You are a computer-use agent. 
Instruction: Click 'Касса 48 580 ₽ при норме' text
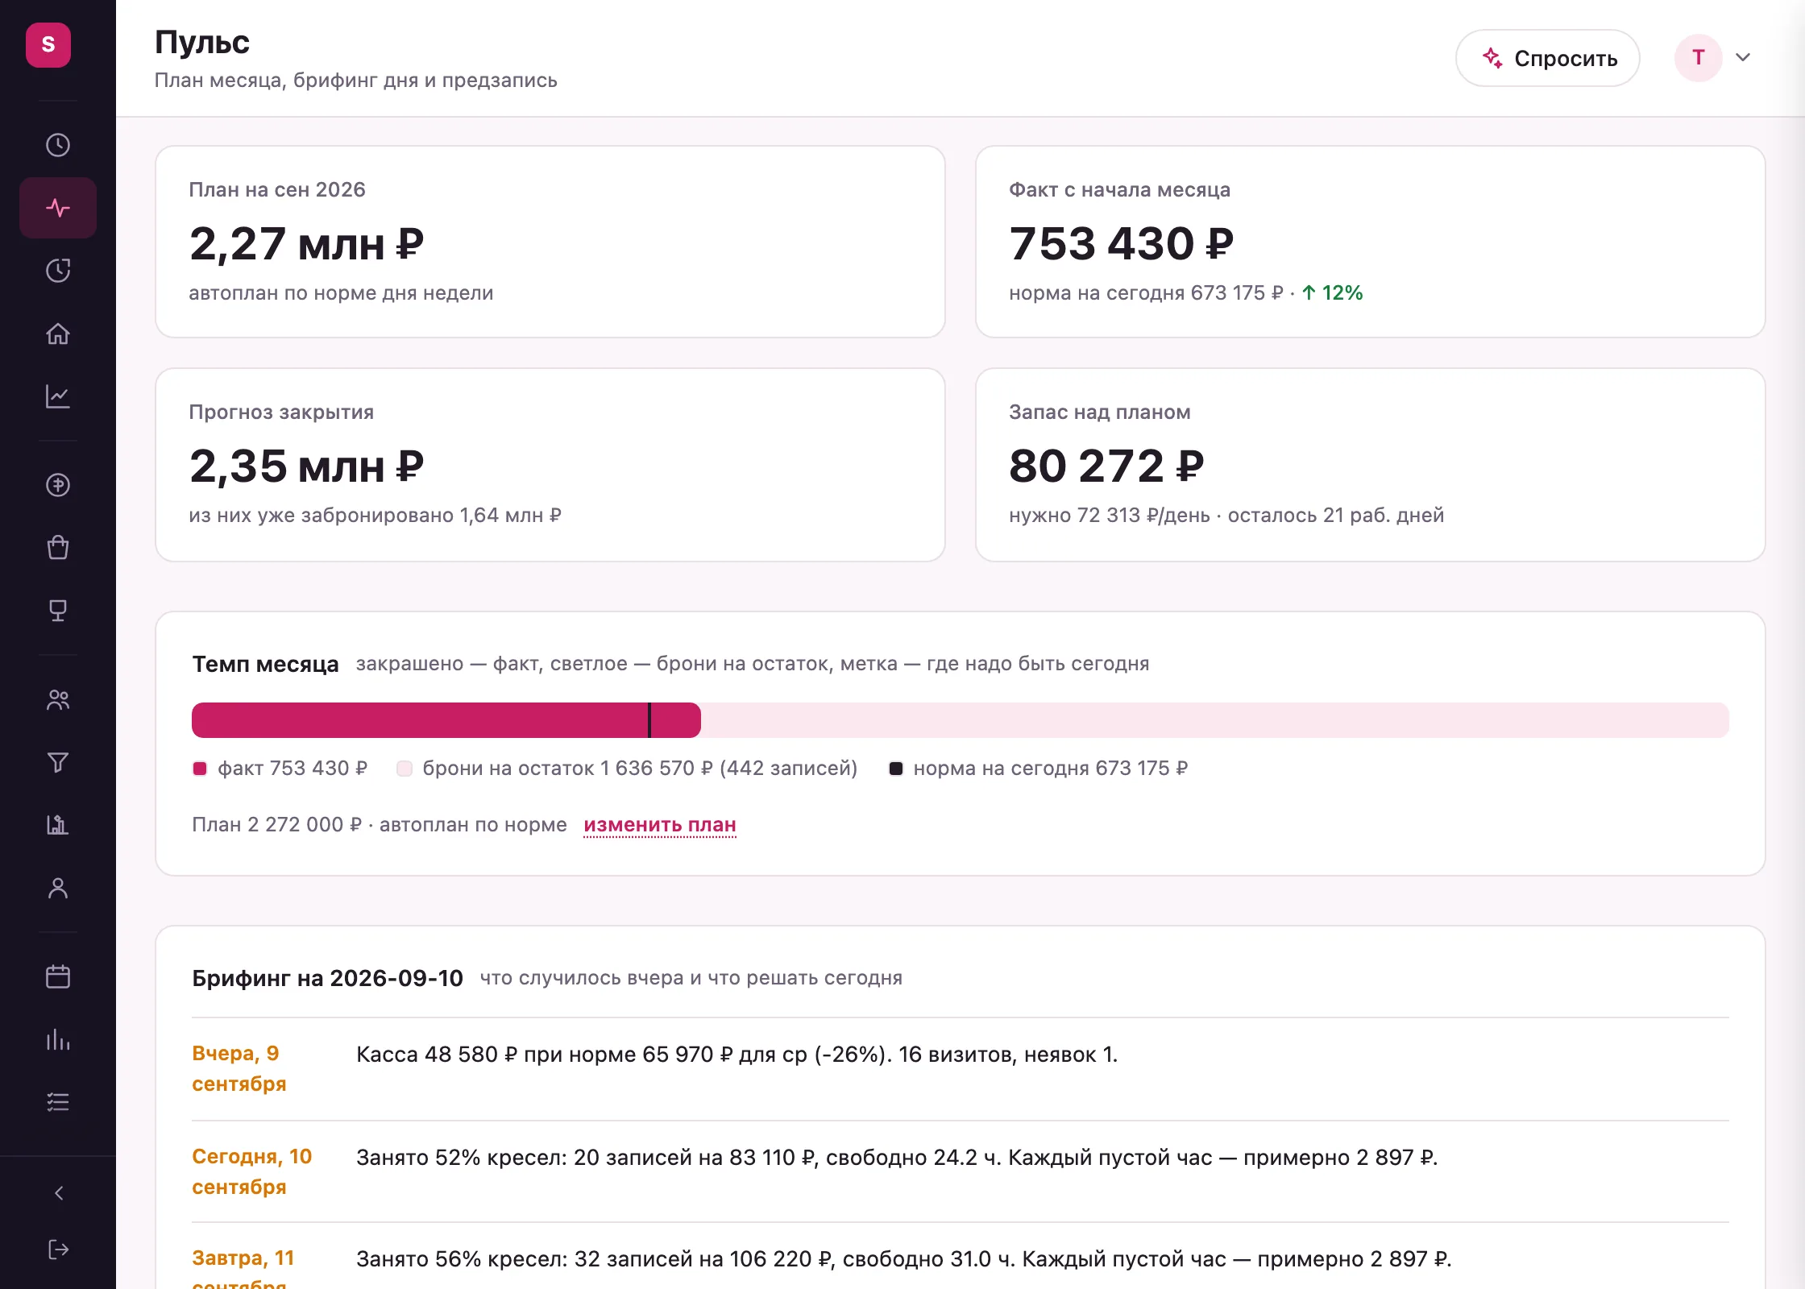(737, 1055)
